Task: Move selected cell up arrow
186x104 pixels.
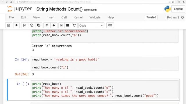Action: coord(47,25)
